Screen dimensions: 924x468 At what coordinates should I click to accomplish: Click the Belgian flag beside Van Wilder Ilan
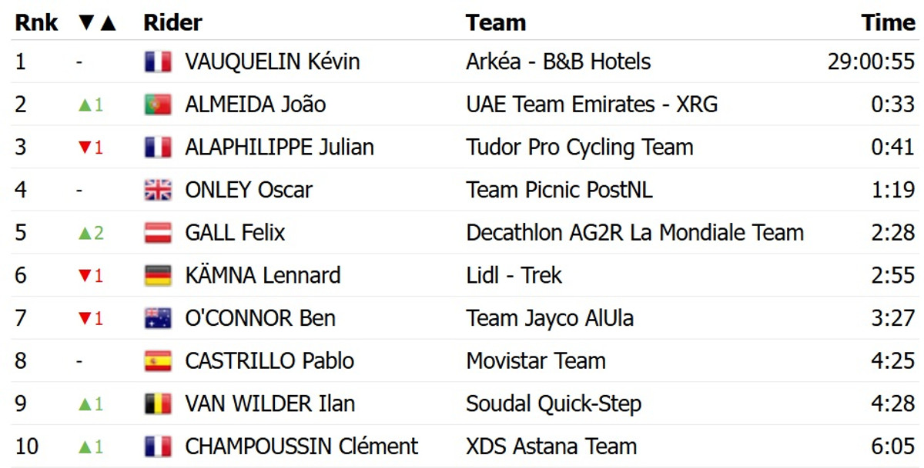158,403
